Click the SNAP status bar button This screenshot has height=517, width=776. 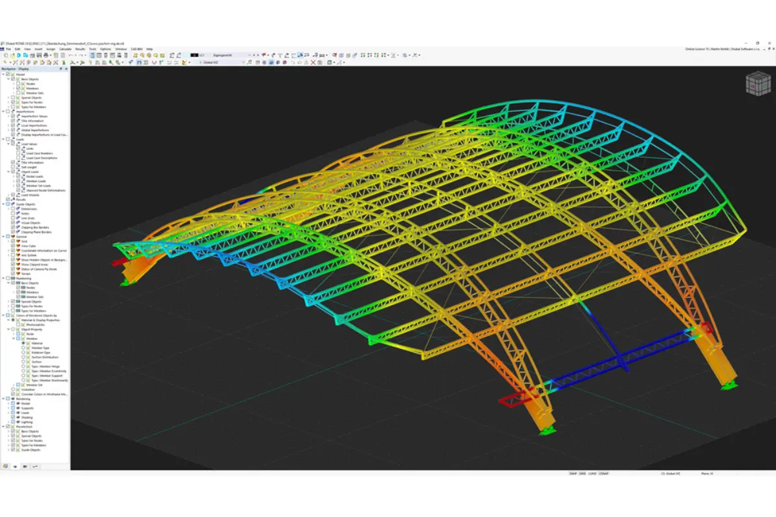tap(573, 474)
